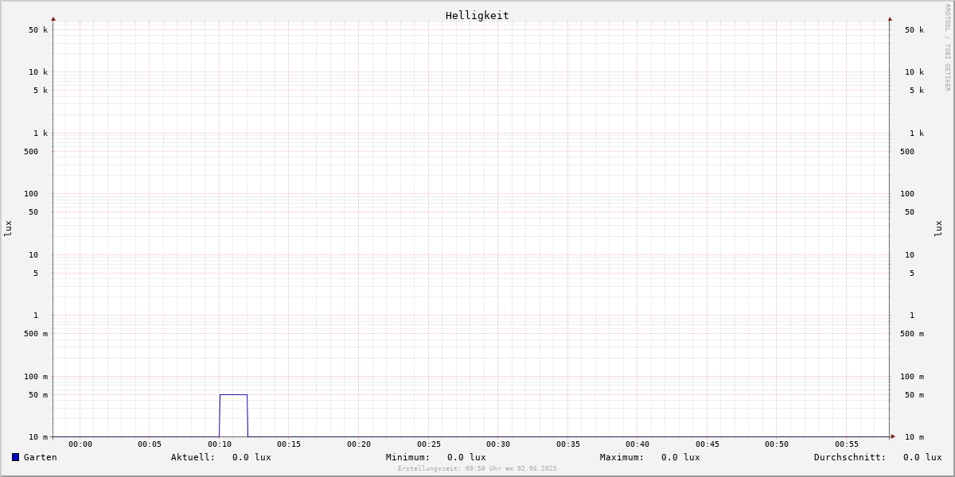Viewport: 955px width, 477px height.
Task: Select the "10 k" tick on the left axis
Action: (x=38, y=72)
